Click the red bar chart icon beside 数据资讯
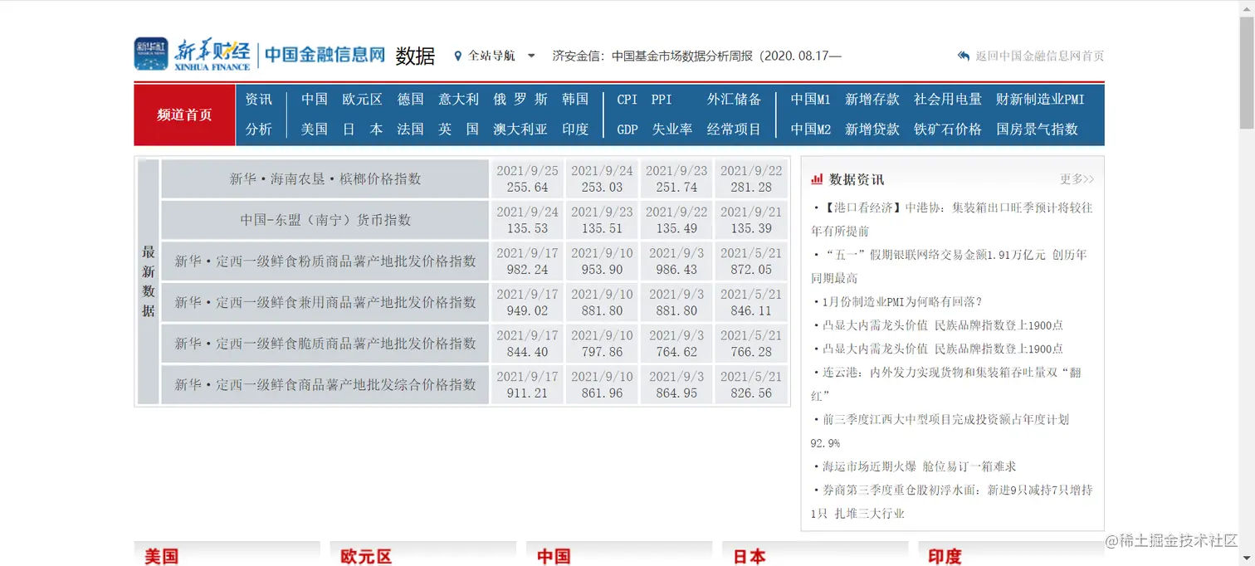 (818, 178)
